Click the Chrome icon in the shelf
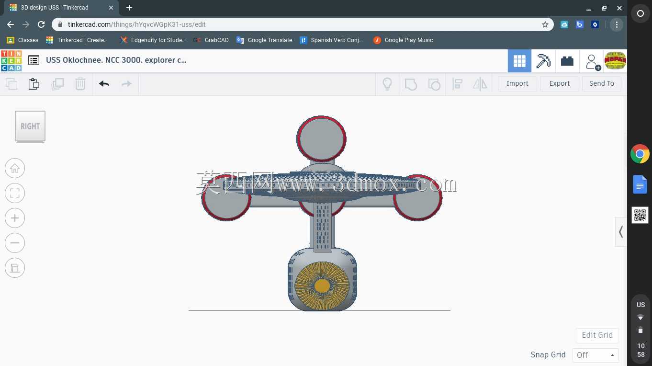This screenshot has height=366, width=652. pyautogui.click(x=640, y=154)
